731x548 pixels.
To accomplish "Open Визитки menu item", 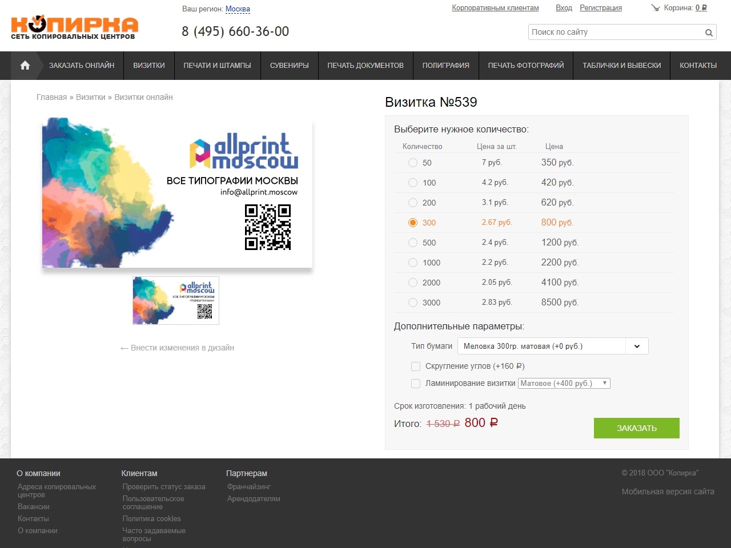I will (x=149, y=66).
